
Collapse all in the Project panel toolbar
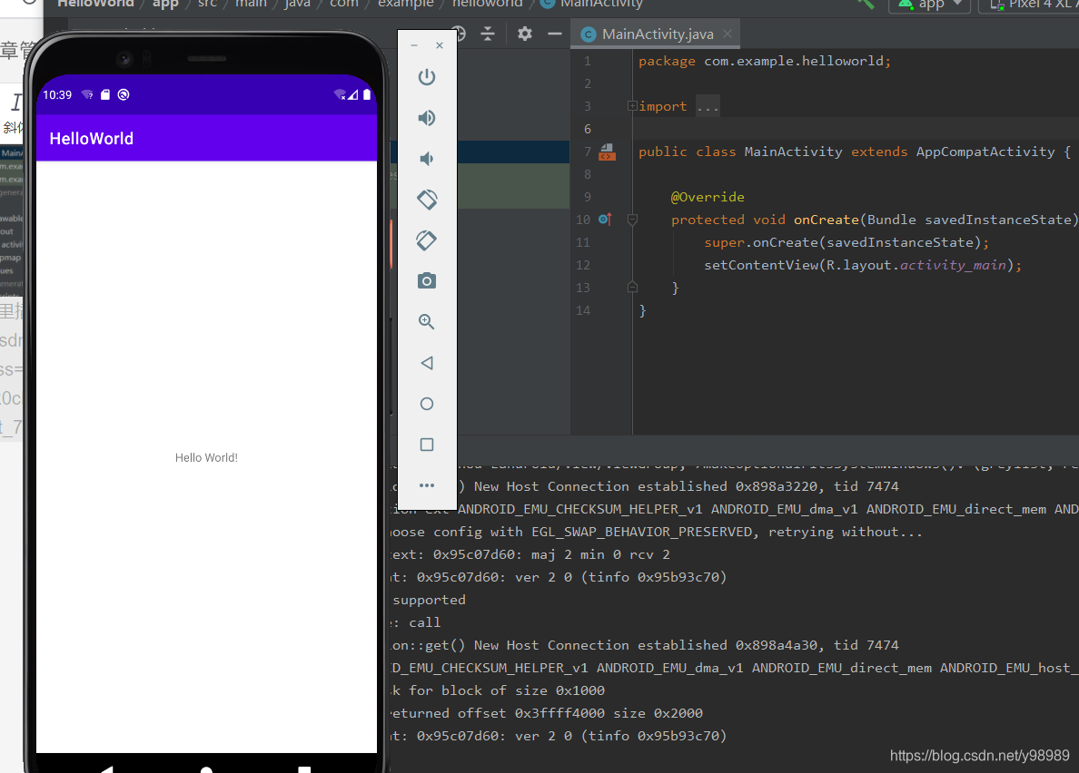(x=488, y=34)
